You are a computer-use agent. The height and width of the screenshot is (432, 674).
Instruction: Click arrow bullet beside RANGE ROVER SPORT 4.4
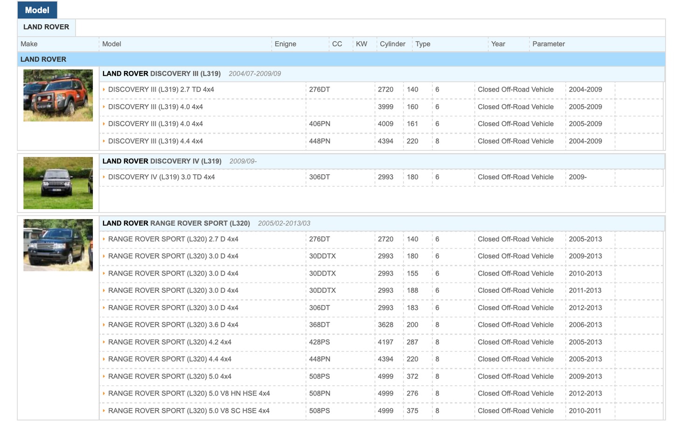104,359
